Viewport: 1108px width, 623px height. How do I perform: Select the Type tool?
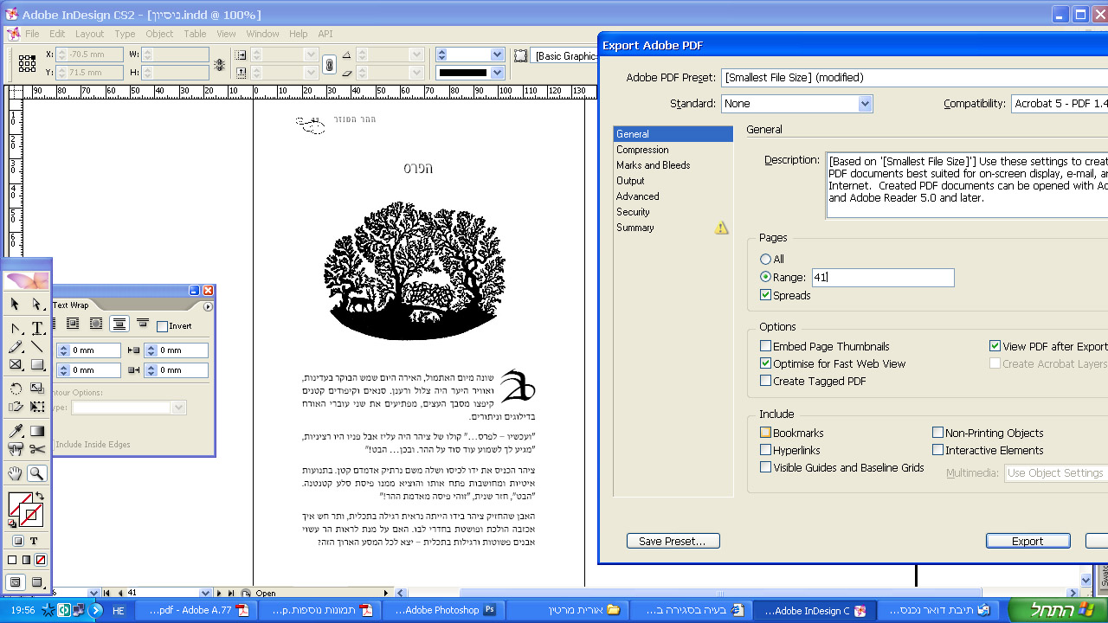tap(37, 328)
